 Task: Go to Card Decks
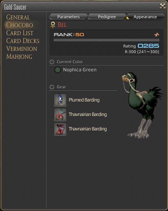[x=23, y=41]
